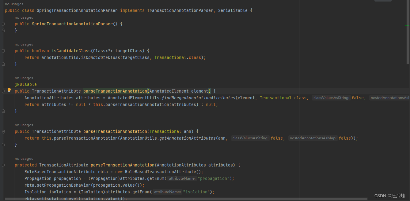This screenshot has width=410, height=201.
Task: Collapse parseTransactionAnnotation(Transactional ann) via gutter fold arrow
Action: (x=3, y=131)
